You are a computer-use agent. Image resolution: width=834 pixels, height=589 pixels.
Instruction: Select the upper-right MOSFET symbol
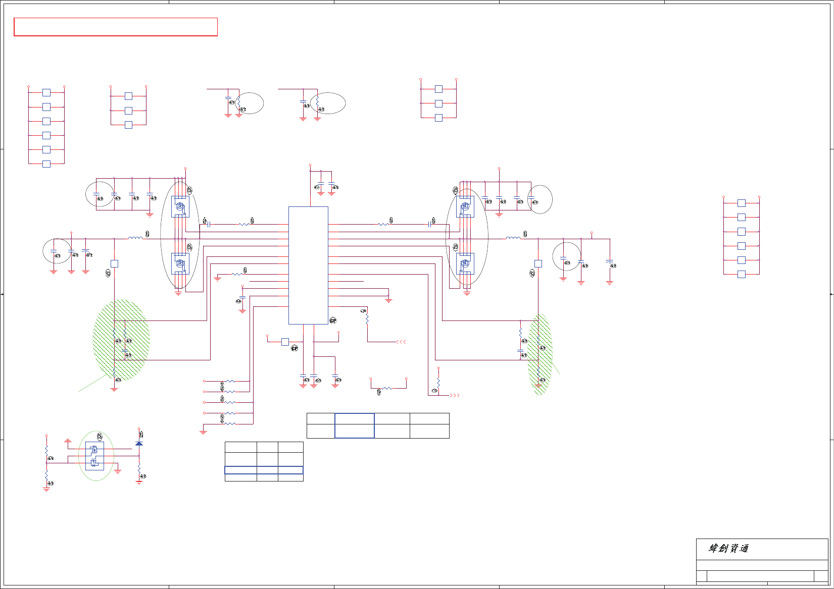pos(465,206)
